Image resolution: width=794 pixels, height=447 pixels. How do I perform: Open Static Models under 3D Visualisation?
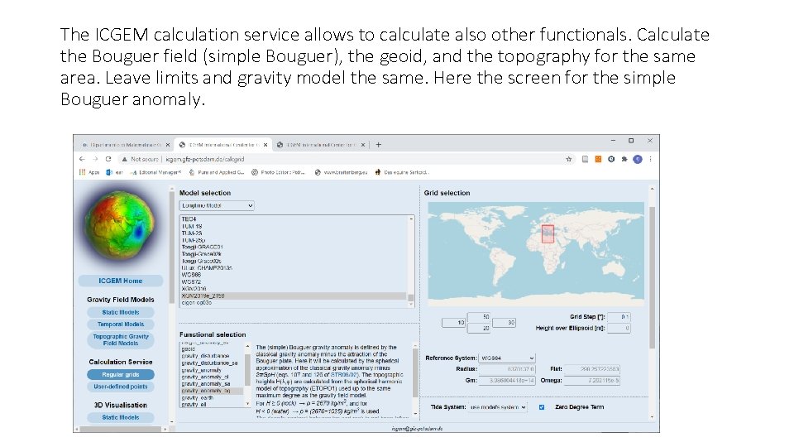pyautogui.click(x=121, y=417)
